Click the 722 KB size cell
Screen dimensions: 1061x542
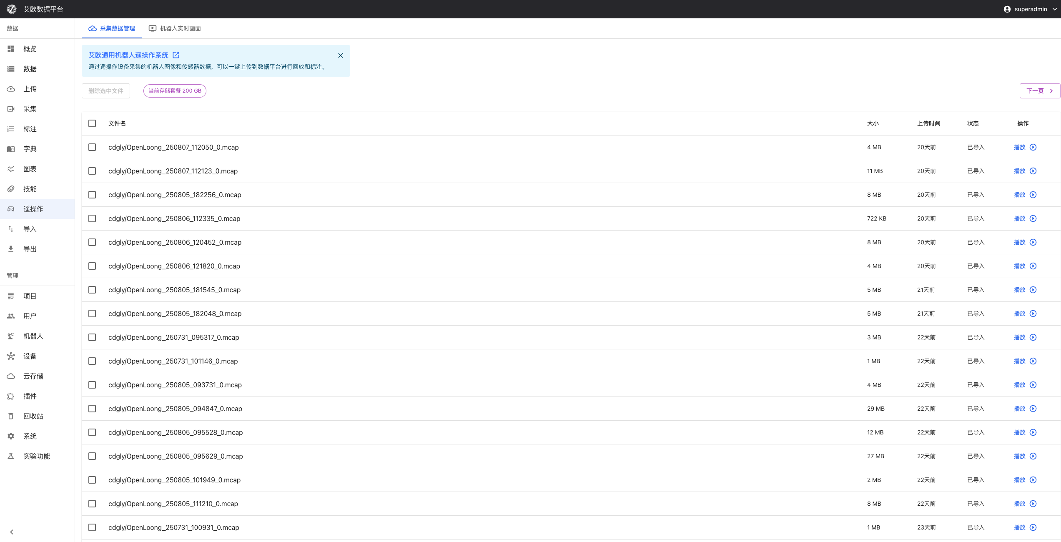pos(877,218)
